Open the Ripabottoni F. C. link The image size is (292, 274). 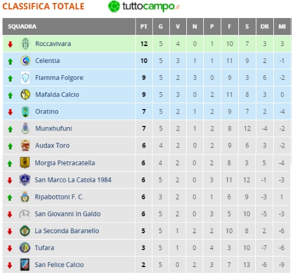tap(59, 197)
